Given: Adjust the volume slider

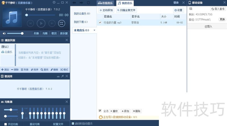Looking at the screenshot, I should click(x=15, y=33).
